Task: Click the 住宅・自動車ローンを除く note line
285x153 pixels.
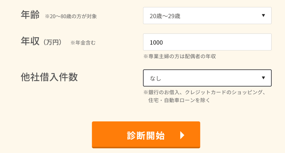Action: click(179, 100)
